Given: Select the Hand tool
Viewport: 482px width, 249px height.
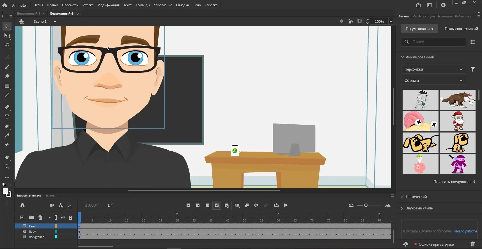Looking at the screenshot, I should point(7,157).
